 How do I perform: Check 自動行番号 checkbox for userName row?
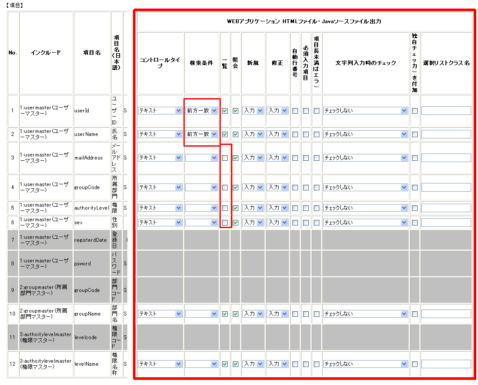295,134
